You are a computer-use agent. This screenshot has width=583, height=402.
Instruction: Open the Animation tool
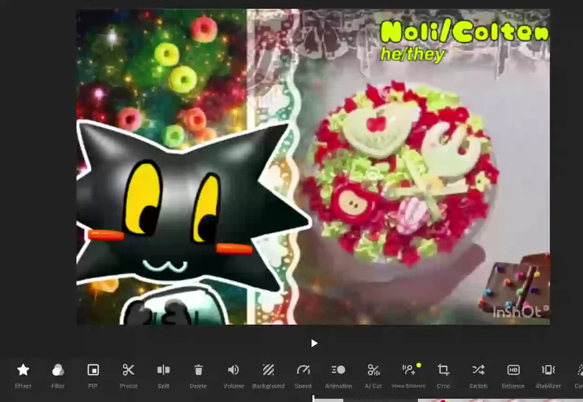338,375
